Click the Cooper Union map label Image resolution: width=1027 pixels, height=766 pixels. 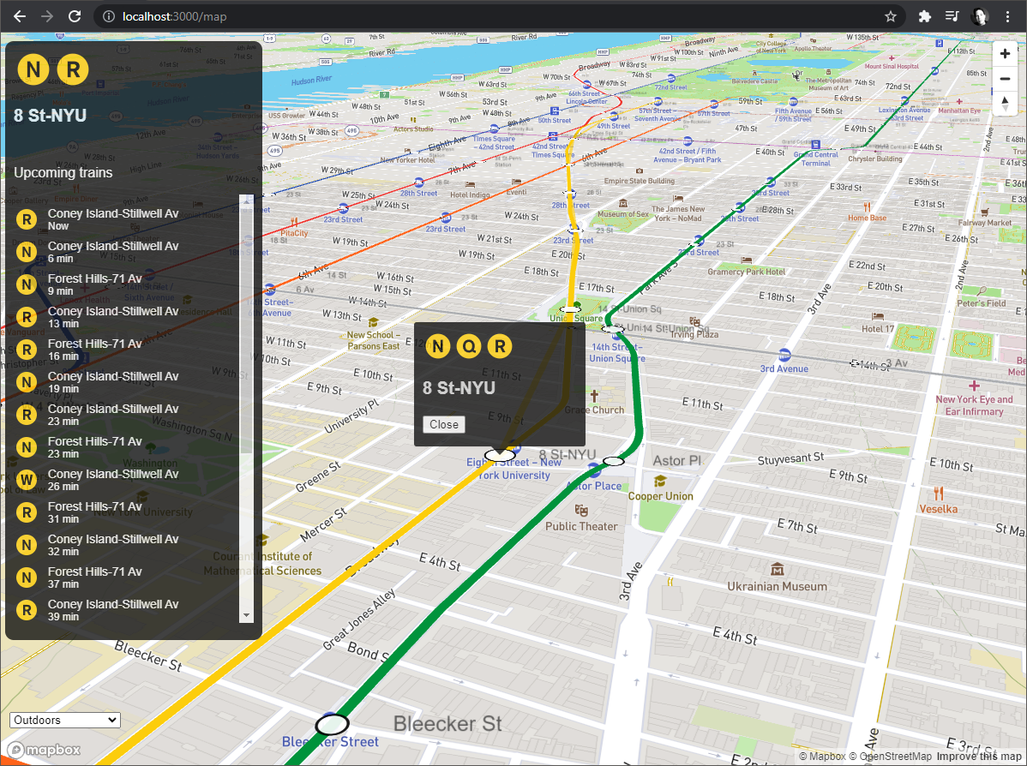[x=660, y=496]
